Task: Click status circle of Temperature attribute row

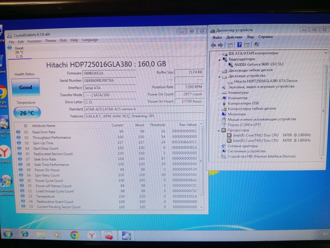Action: 23,196
